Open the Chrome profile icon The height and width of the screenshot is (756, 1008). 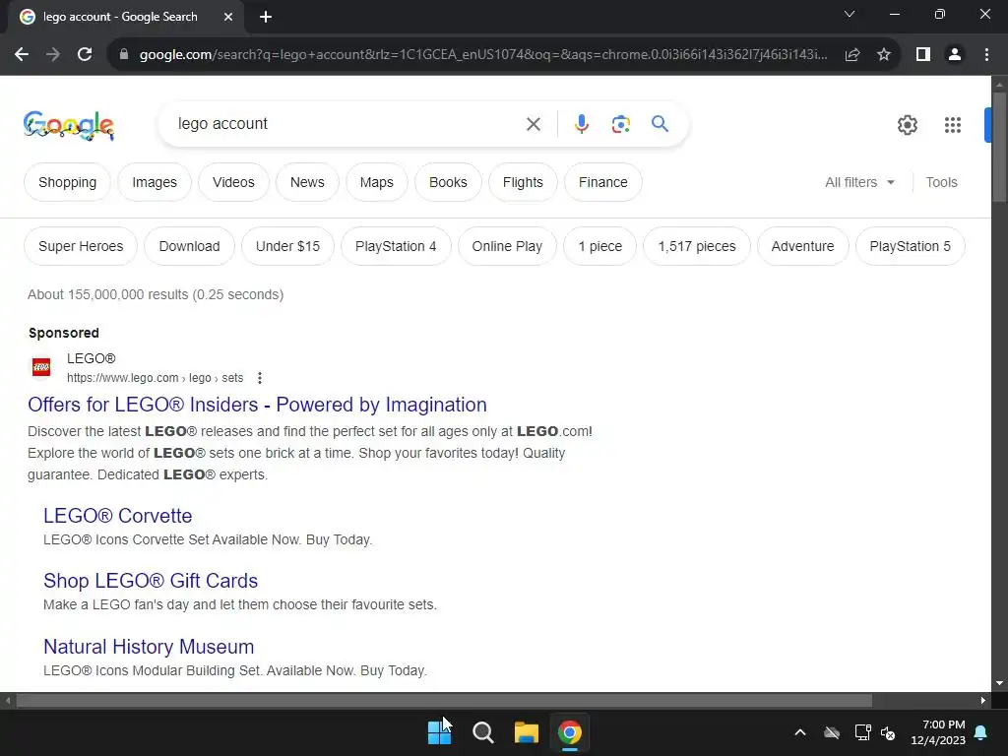(955, 55)
